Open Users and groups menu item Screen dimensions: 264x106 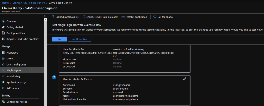[16, 65]
